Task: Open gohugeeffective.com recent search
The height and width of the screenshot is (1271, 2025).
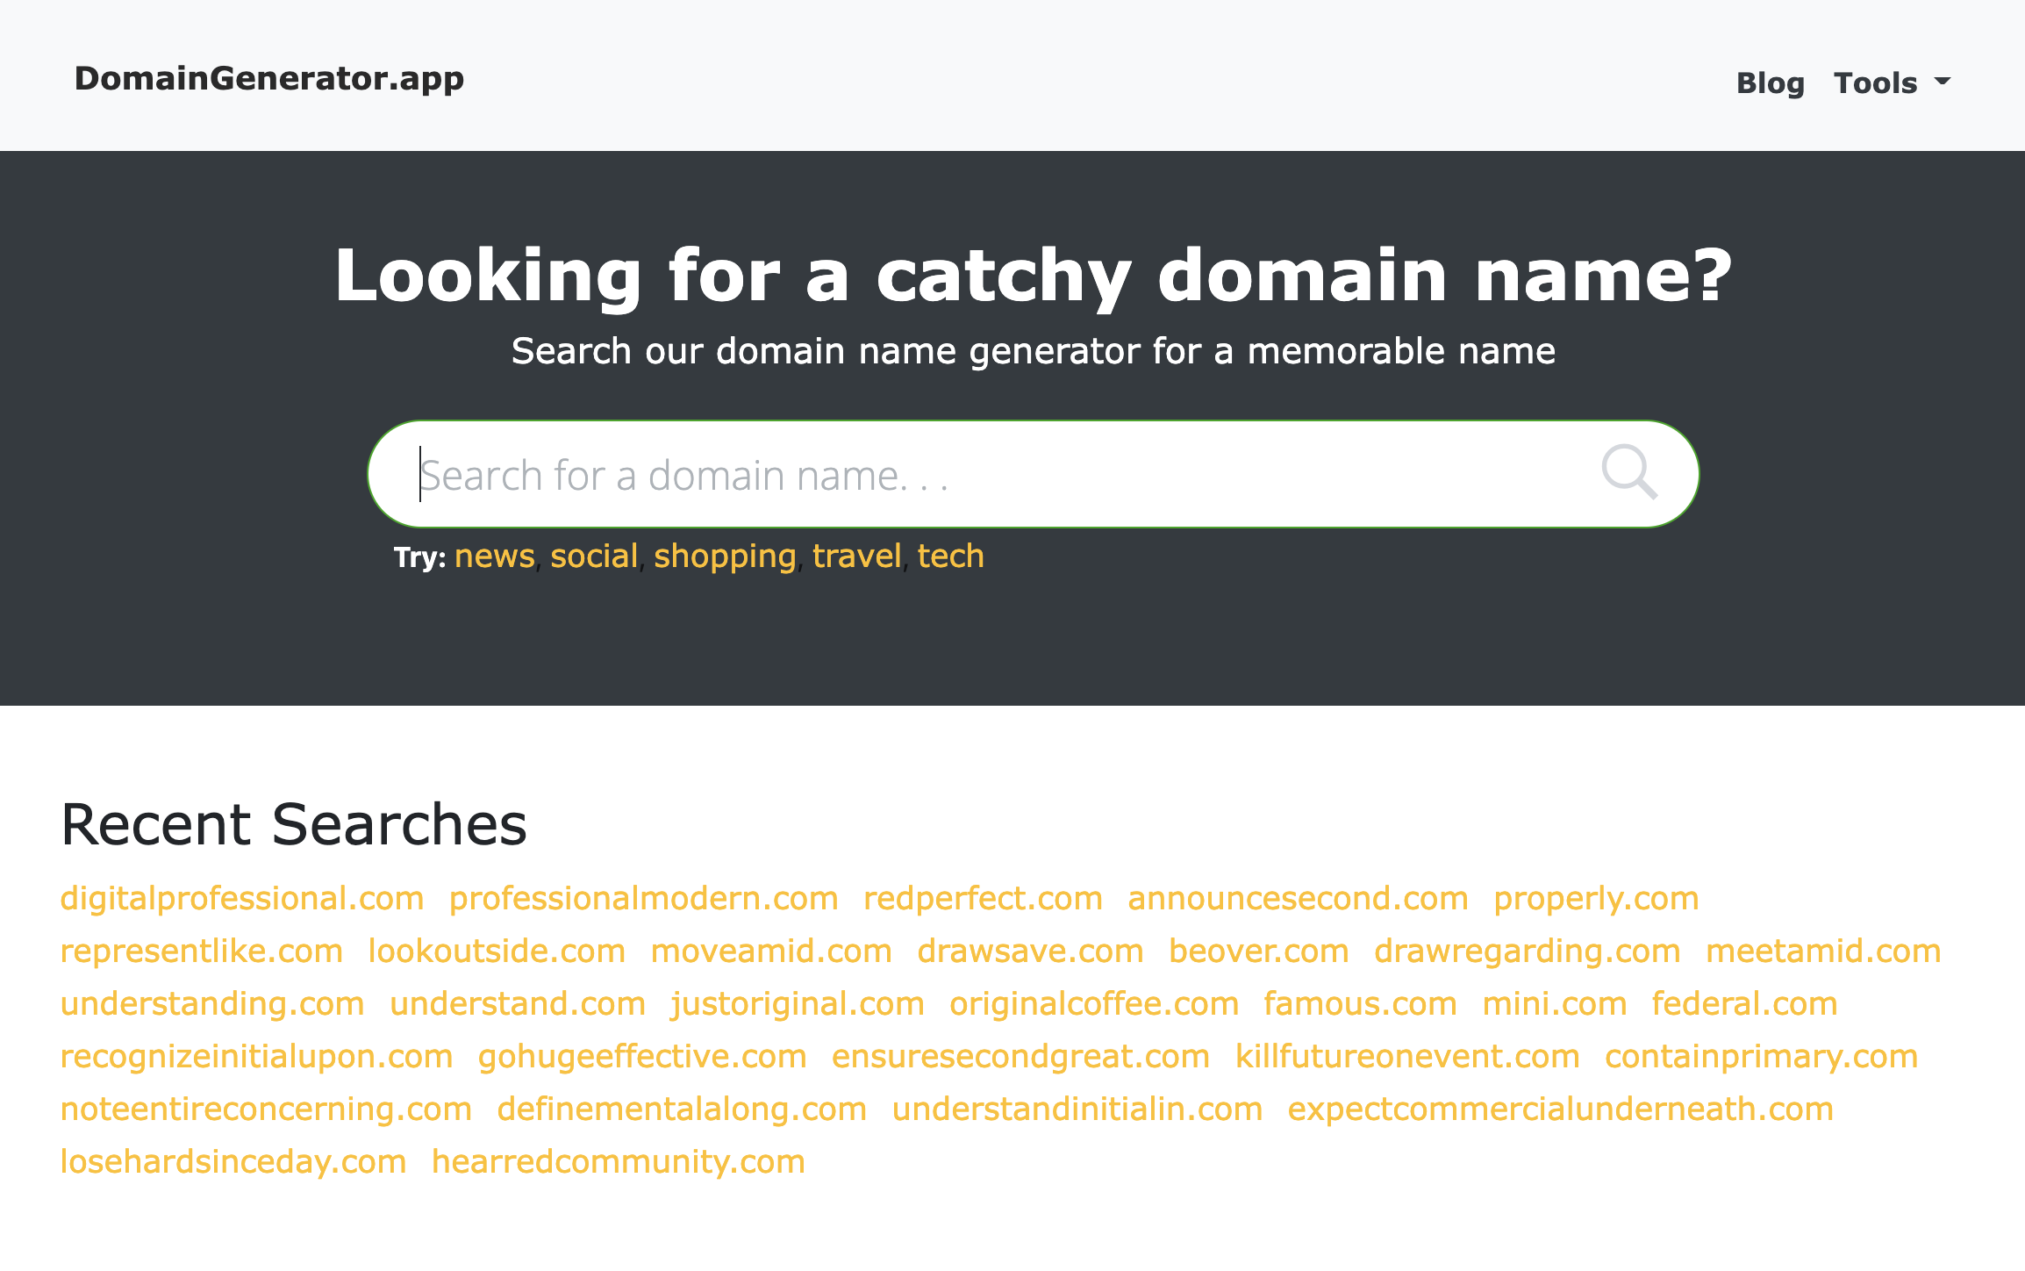Action: (640, 1056)
